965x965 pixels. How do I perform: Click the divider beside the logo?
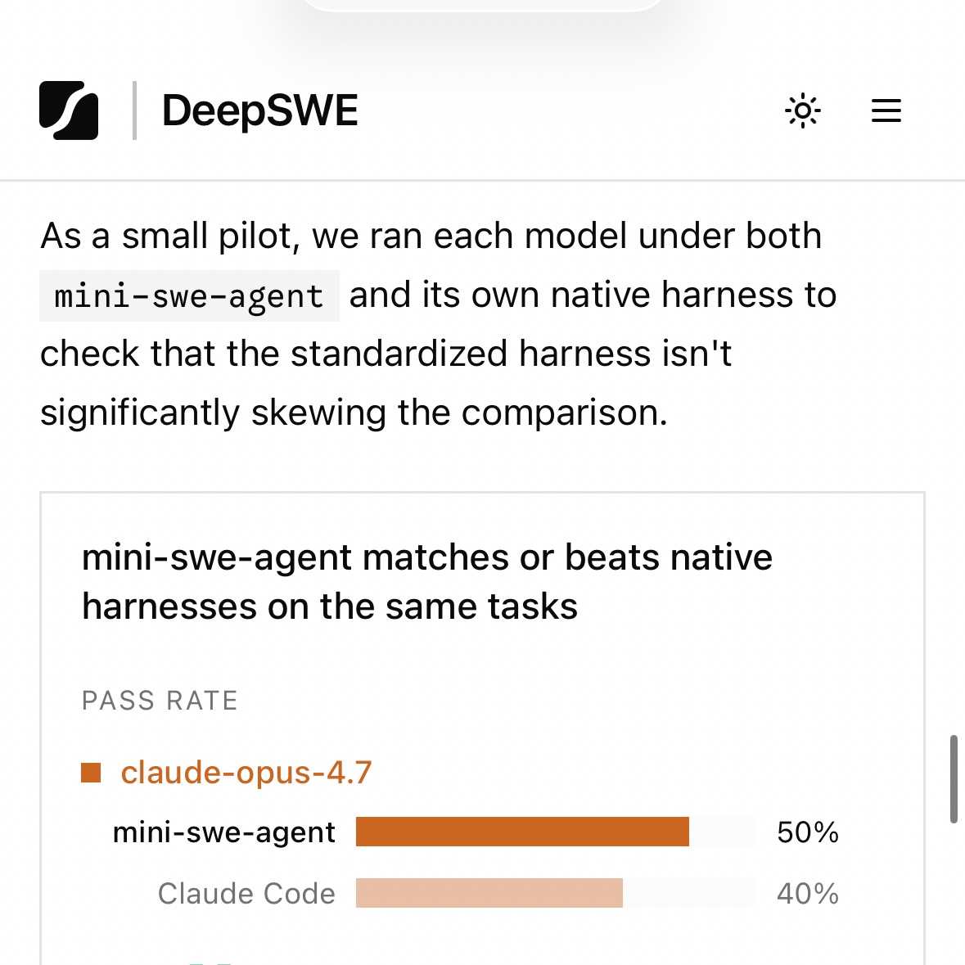[x=134, y=110]
